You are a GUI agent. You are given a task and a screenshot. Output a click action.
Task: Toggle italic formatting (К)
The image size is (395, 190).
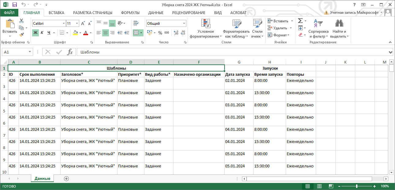point(42,33)
